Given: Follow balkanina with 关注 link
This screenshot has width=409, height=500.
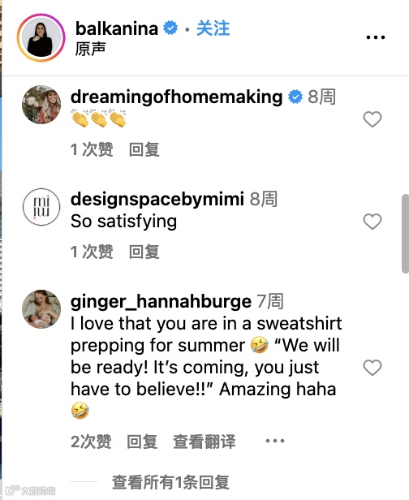Looking at the screenshot, I should [213, 28].
